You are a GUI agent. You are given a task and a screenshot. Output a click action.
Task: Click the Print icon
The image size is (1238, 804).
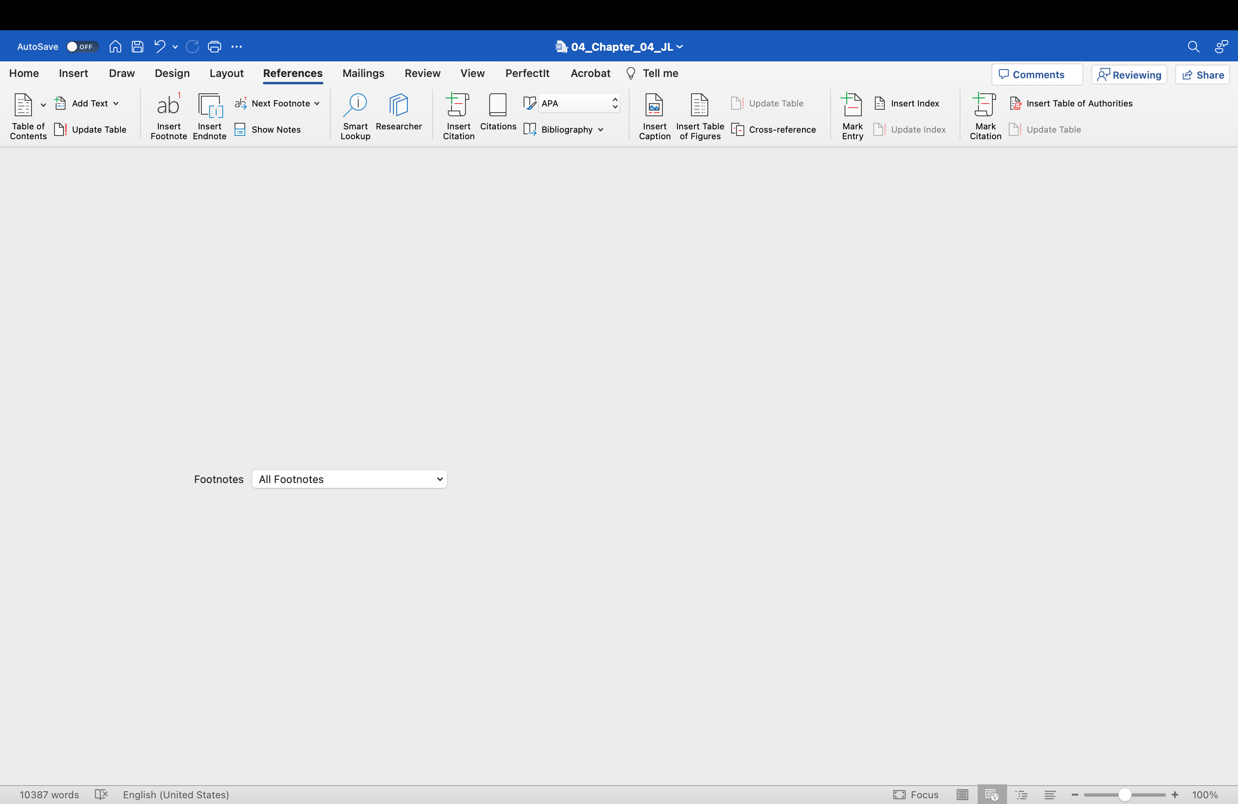click(x=214, y=47)
